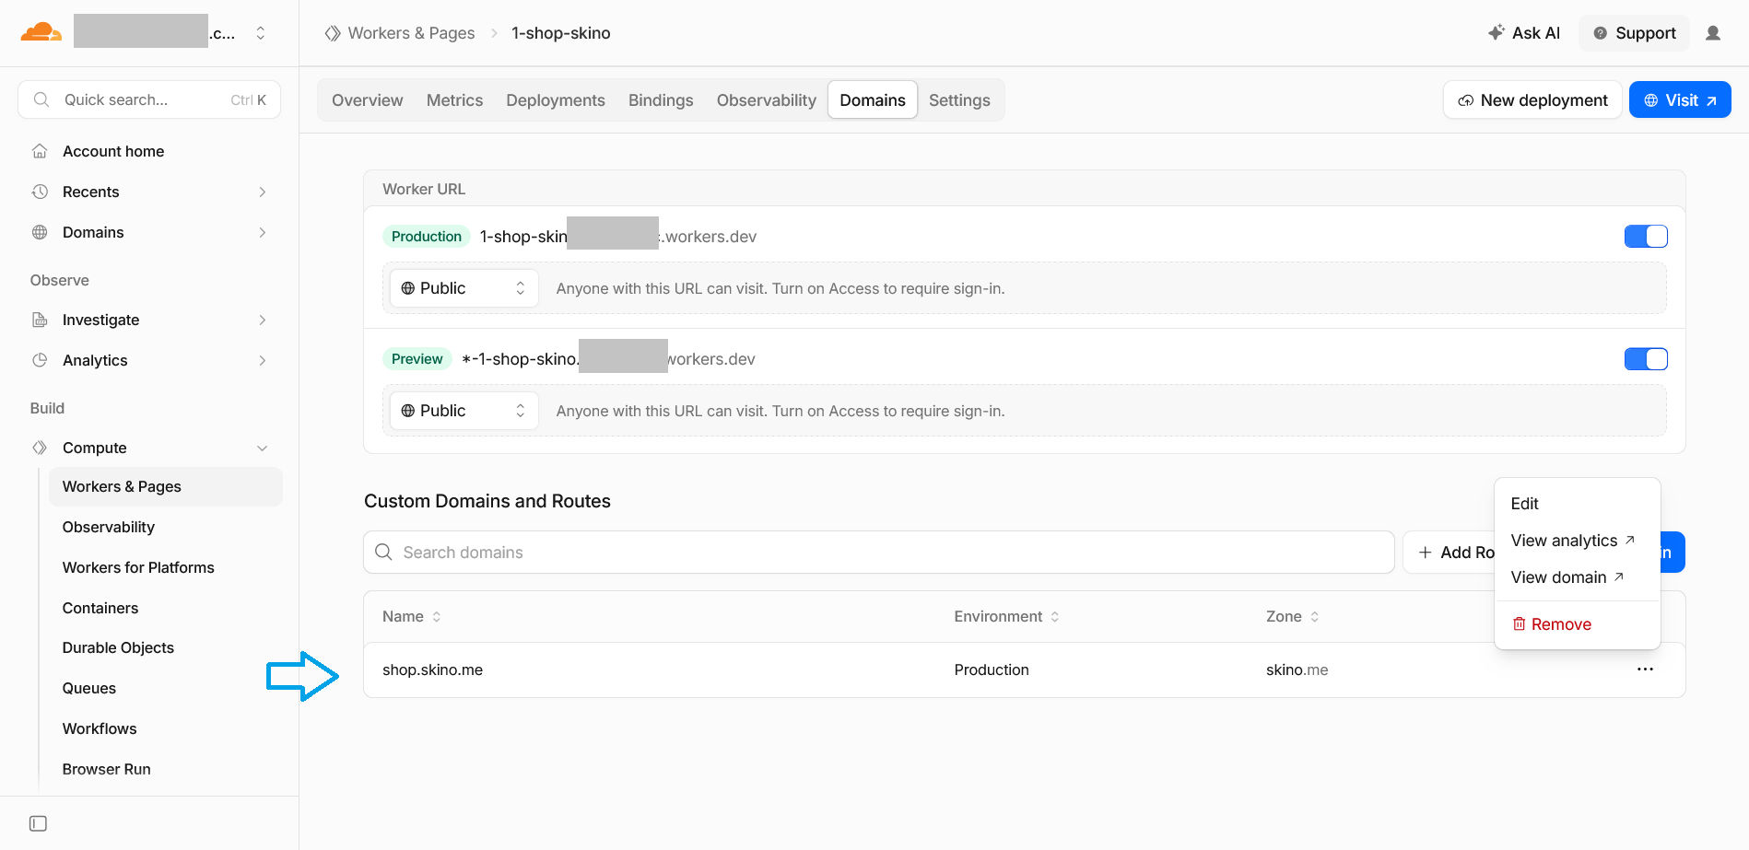Viewport: 1749px width, 850px height.
Task: Choose View analytics menu item
Action: tap(1578, 541)
